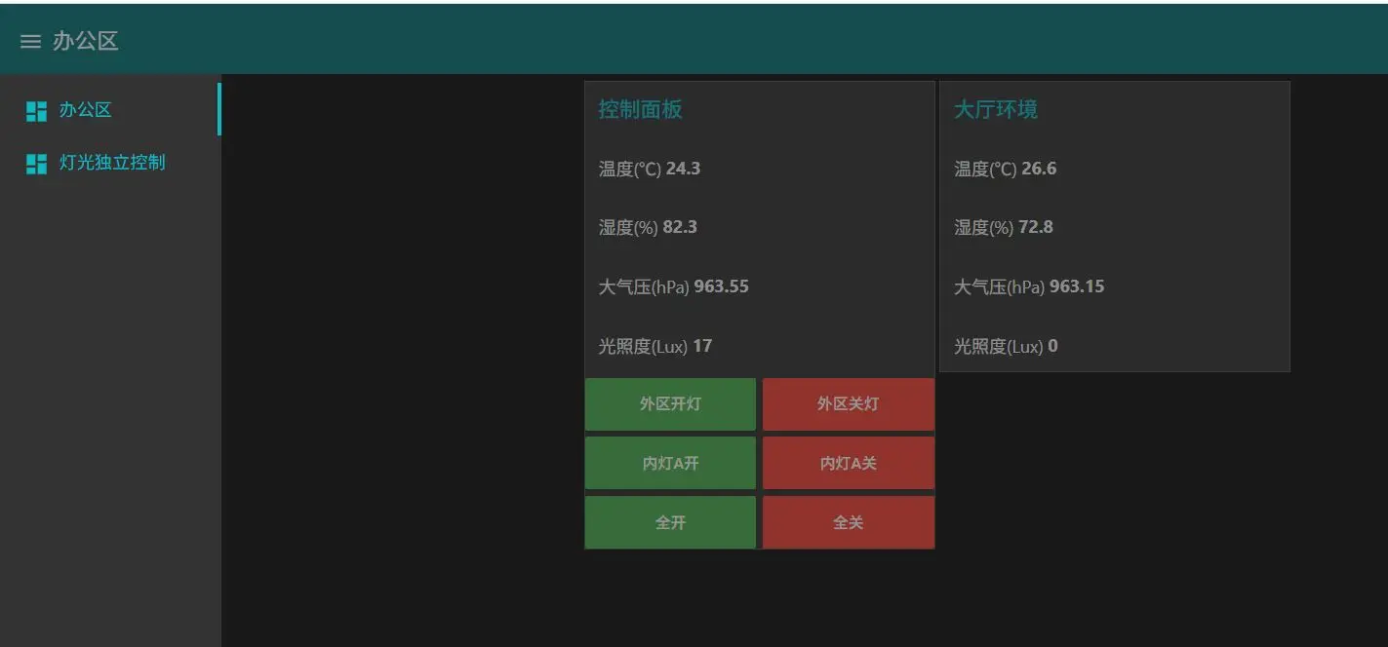Click the 全关 all-off button

(849, 523)
